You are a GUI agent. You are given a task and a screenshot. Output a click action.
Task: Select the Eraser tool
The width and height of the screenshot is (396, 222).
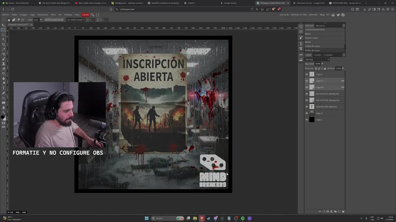4,68
